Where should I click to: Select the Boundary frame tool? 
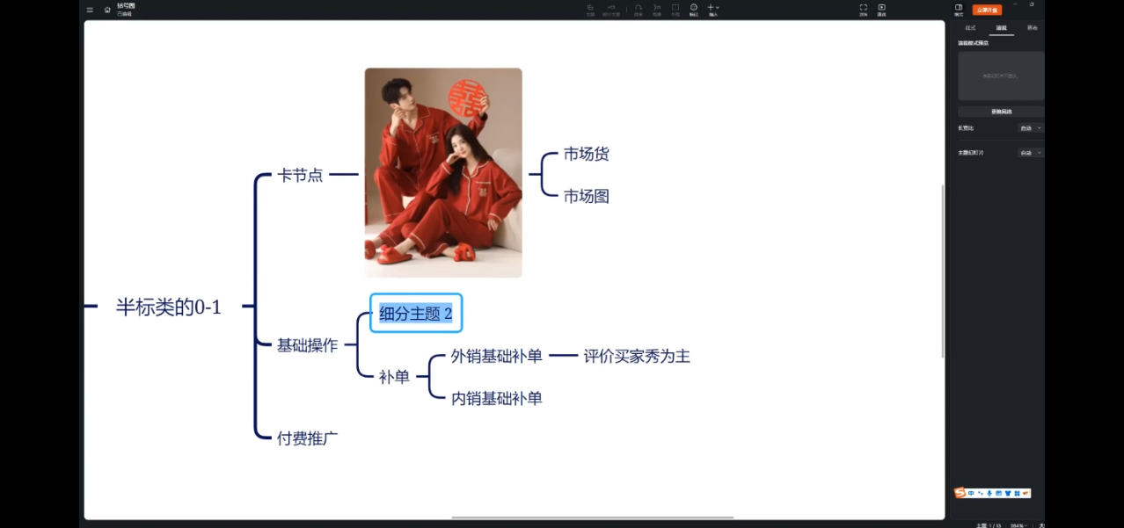675,9
